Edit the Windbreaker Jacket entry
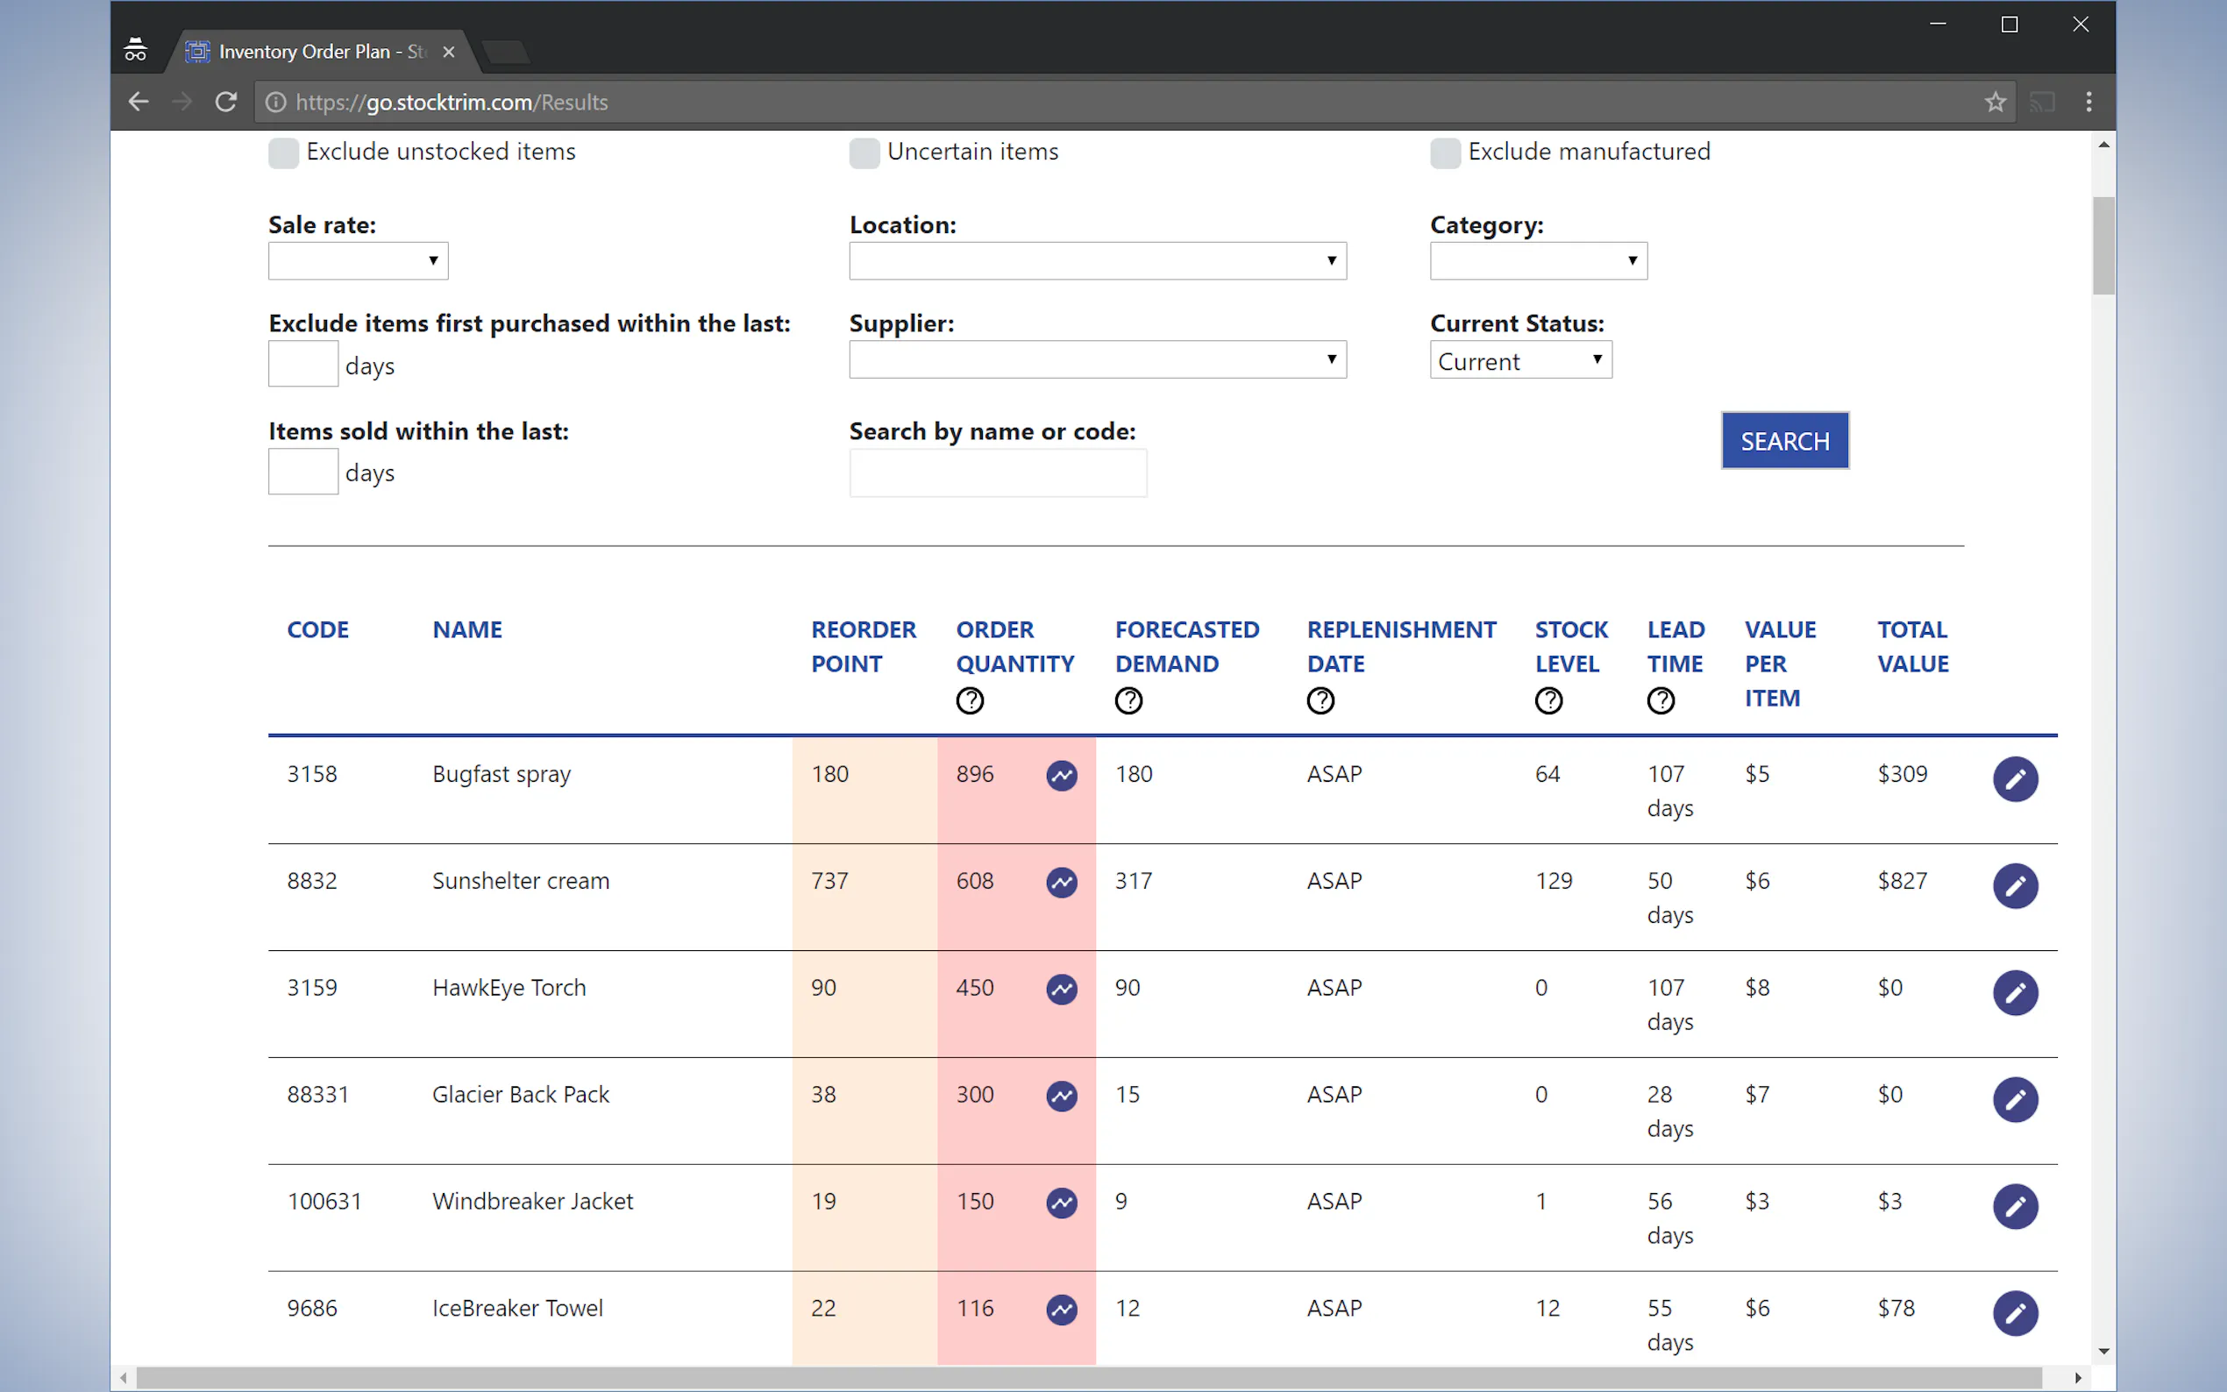 pyautogui.click(x=2014, y=1206)
